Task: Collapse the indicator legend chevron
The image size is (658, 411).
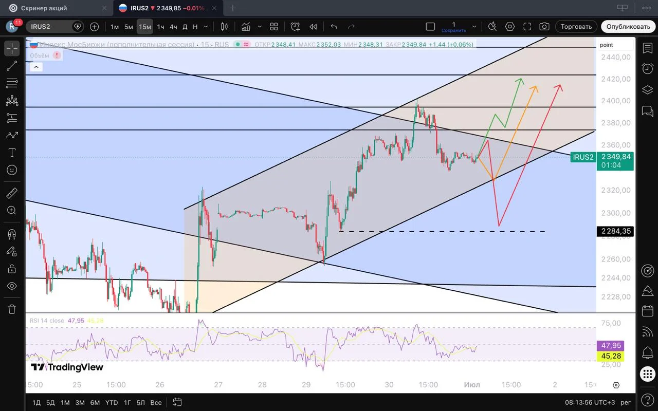Action: 35,66
